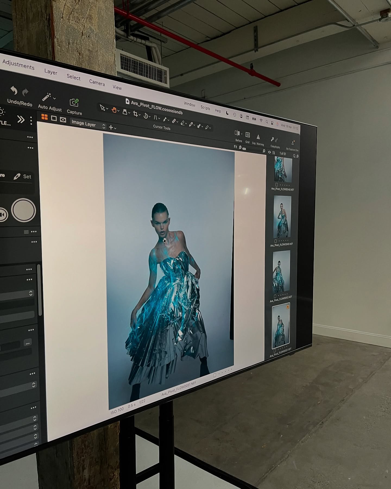Toggle proofing eye icon beside Image Layer
The height and width of the screenshot is (489, 391).
coord(63,120)
